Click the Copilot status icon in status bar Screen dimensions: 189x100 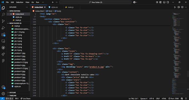(182, 99)
